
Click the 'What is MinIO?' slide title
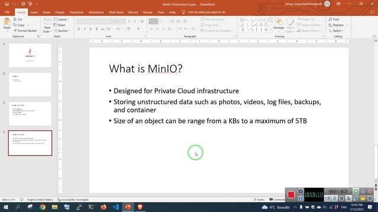(146, 69)
